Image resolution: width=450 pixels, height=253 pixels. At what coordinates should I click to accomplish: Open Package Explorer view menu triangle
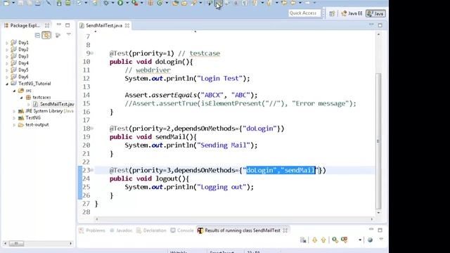(69, 34)
